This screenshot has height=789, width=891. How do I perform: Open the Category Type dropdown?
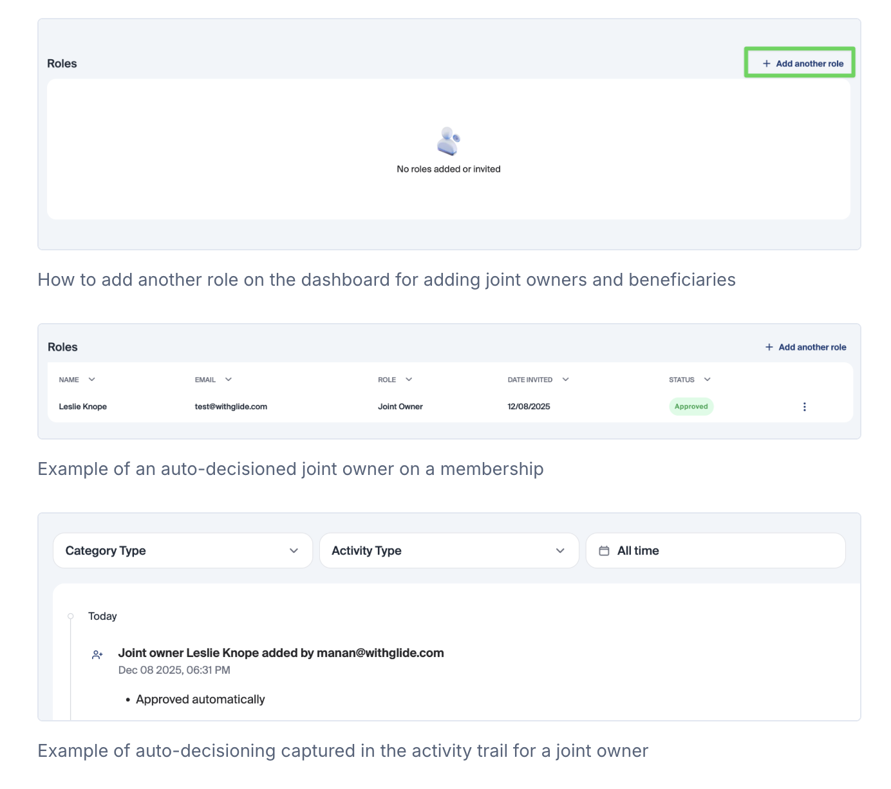[x=182, y=550]
